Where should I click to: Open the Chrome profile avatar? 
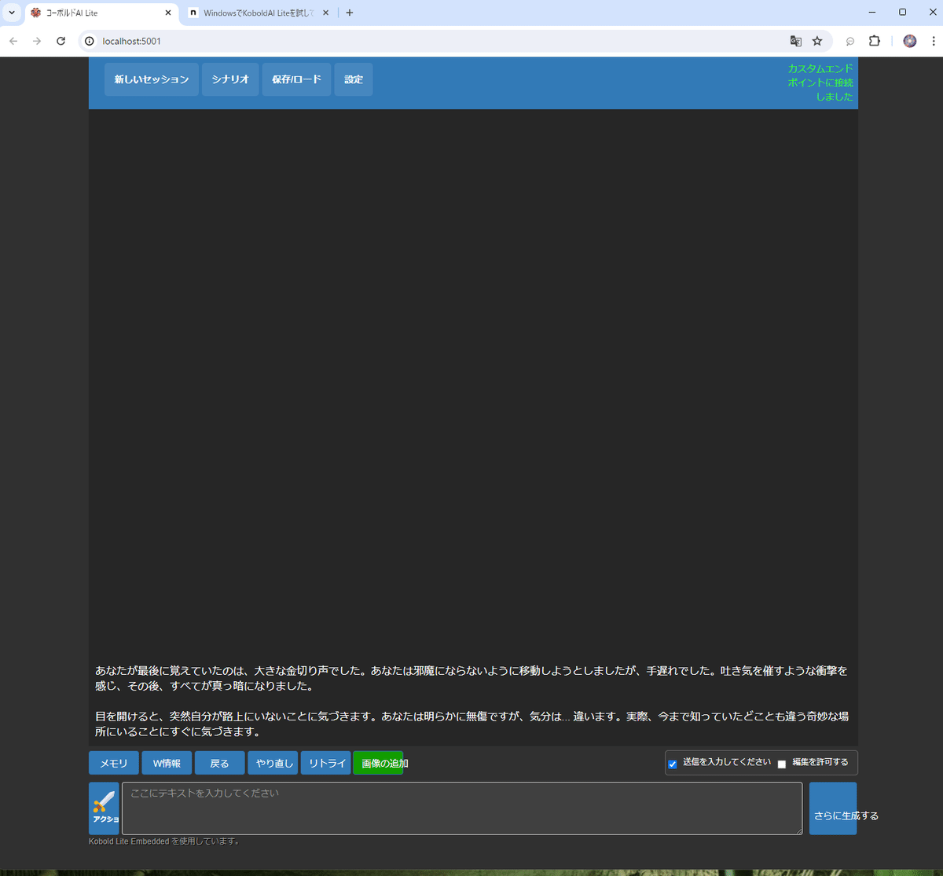[x=910, y=41]
